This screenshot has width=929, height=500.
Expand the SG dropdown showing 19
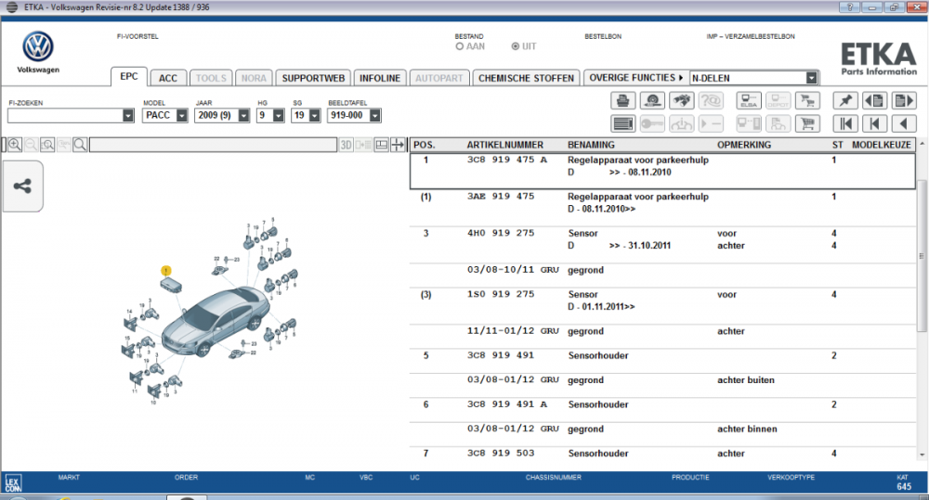coord(315,116)
